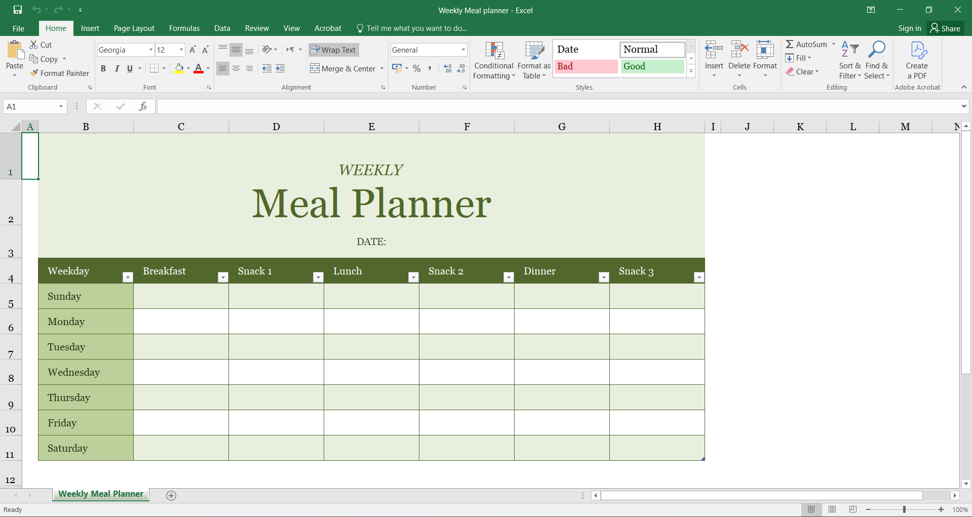Toggle Italic formatting
Viewport: 972px width, 517px height.
coord(117,68)
